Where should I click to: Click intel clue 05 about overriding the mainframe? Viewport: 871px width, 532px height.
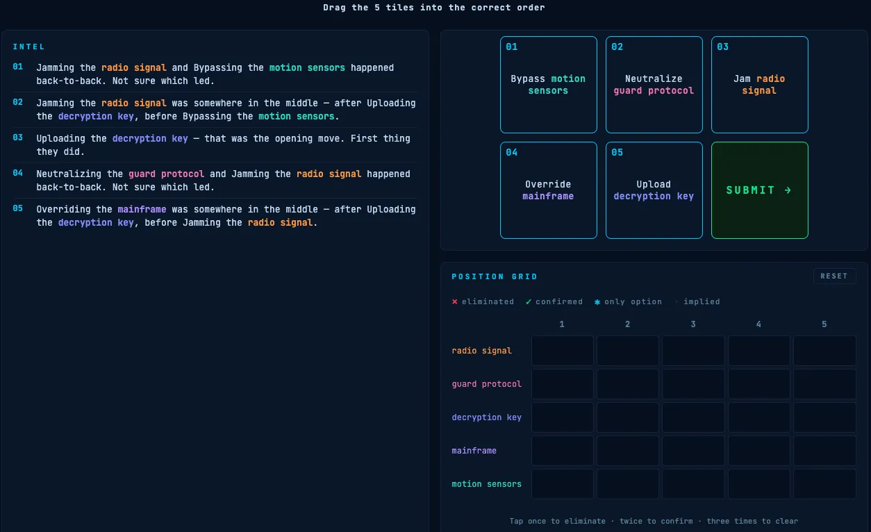pyautogui.click(x=215, y=216)
